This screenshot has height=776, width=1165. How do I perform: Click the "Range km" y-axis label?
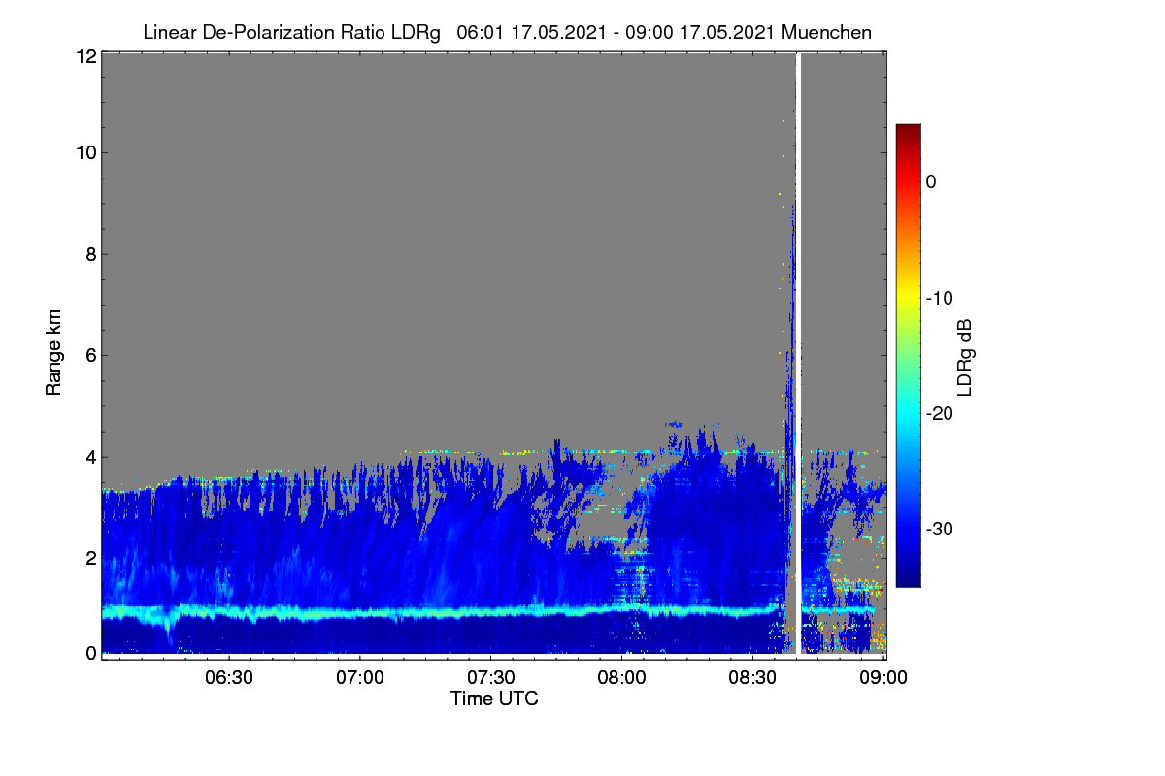(x=54, y=353)
